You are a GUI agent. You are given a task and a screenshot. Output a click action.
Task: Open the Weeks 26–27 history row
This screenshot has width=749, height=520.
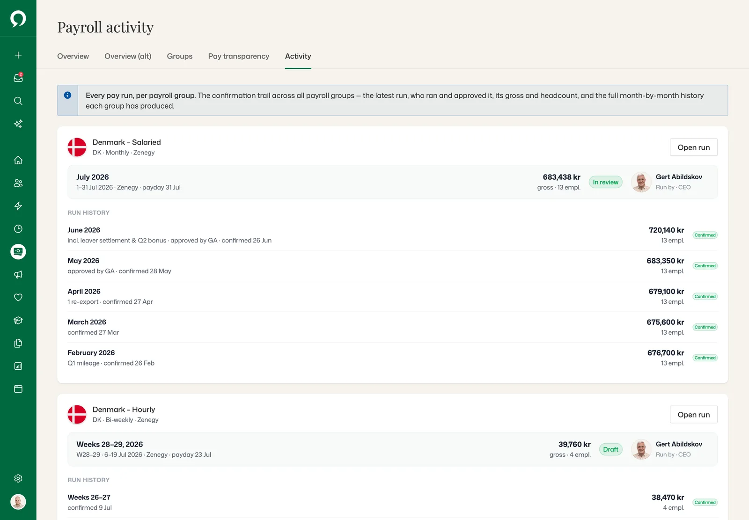tap(392, 502)
